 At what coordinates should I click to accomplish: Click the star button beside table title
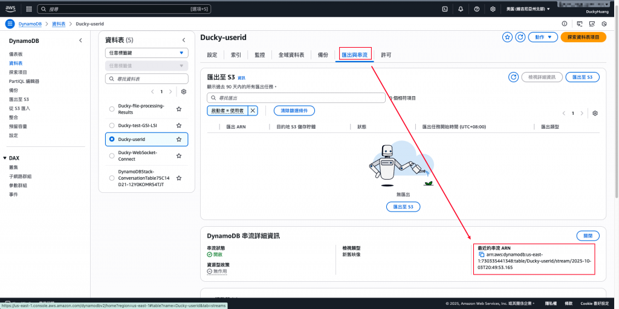coord(507,37)
